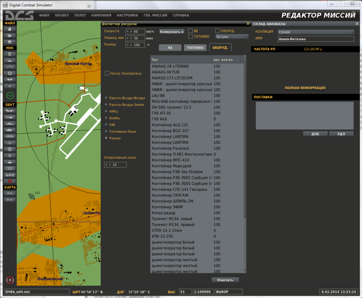Image resolution: width=362 pixels, height=298 pixels.
Task: Open the weather cloud tool
Action: pyautogui.click(x=10, y=60)
